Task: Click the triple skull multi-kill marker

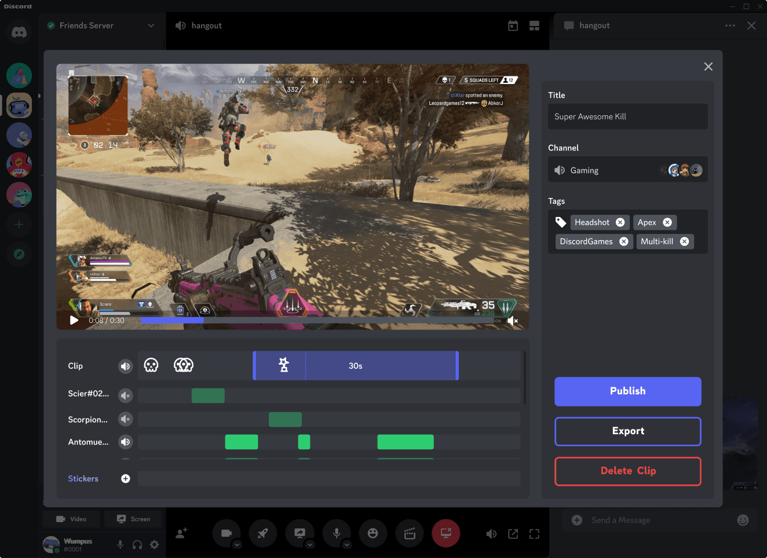Action: 184,365
